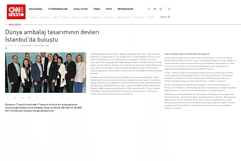Go to CANLI YAYIN section
Image resolution: width=241 pixels, height=161 pixels.
(x=80, y=9)
